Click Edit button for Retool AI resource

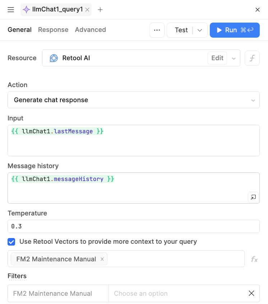[217, 58]
